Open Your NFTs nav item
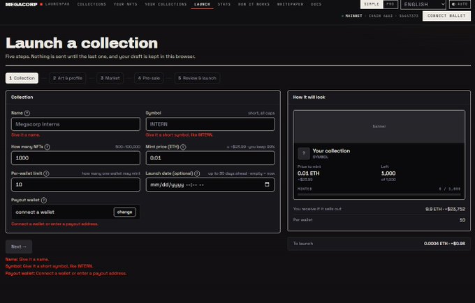The width and height of the screenshot is (475, 303). coord(126,4)
